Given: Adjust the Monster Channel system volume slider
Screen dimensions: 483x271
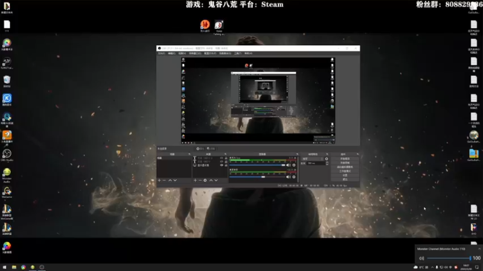Looking at the screenshot, I should pyautogui.click(x=449, y=258).
